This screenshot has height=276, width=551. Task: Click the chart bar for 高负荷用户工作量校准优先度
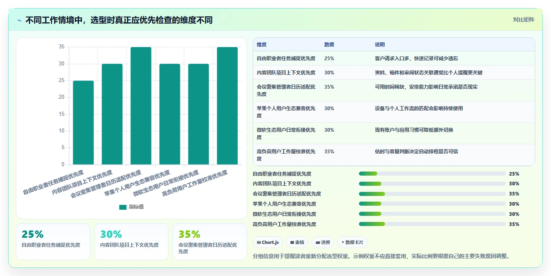[x=227, y=106]
